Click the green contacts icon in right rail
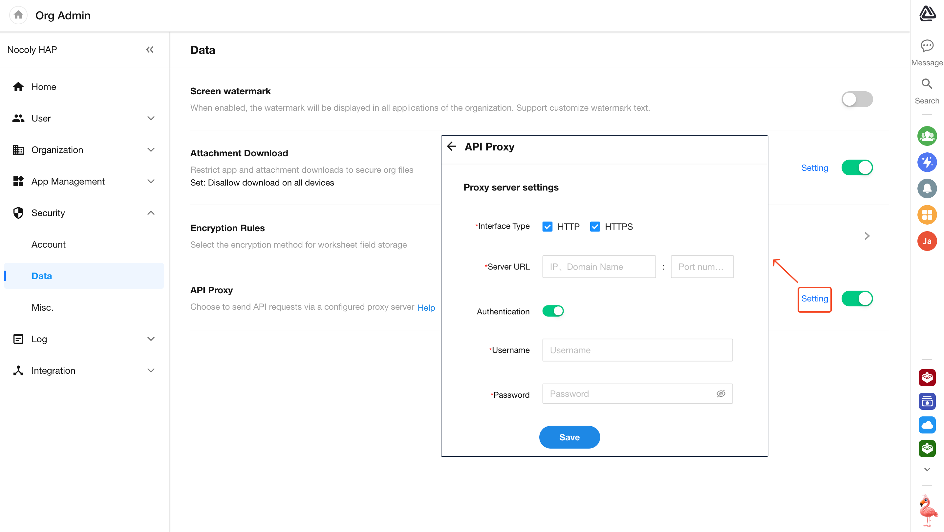Image resolution: width=944 pixels, height=532 pixels. [927, 136]
